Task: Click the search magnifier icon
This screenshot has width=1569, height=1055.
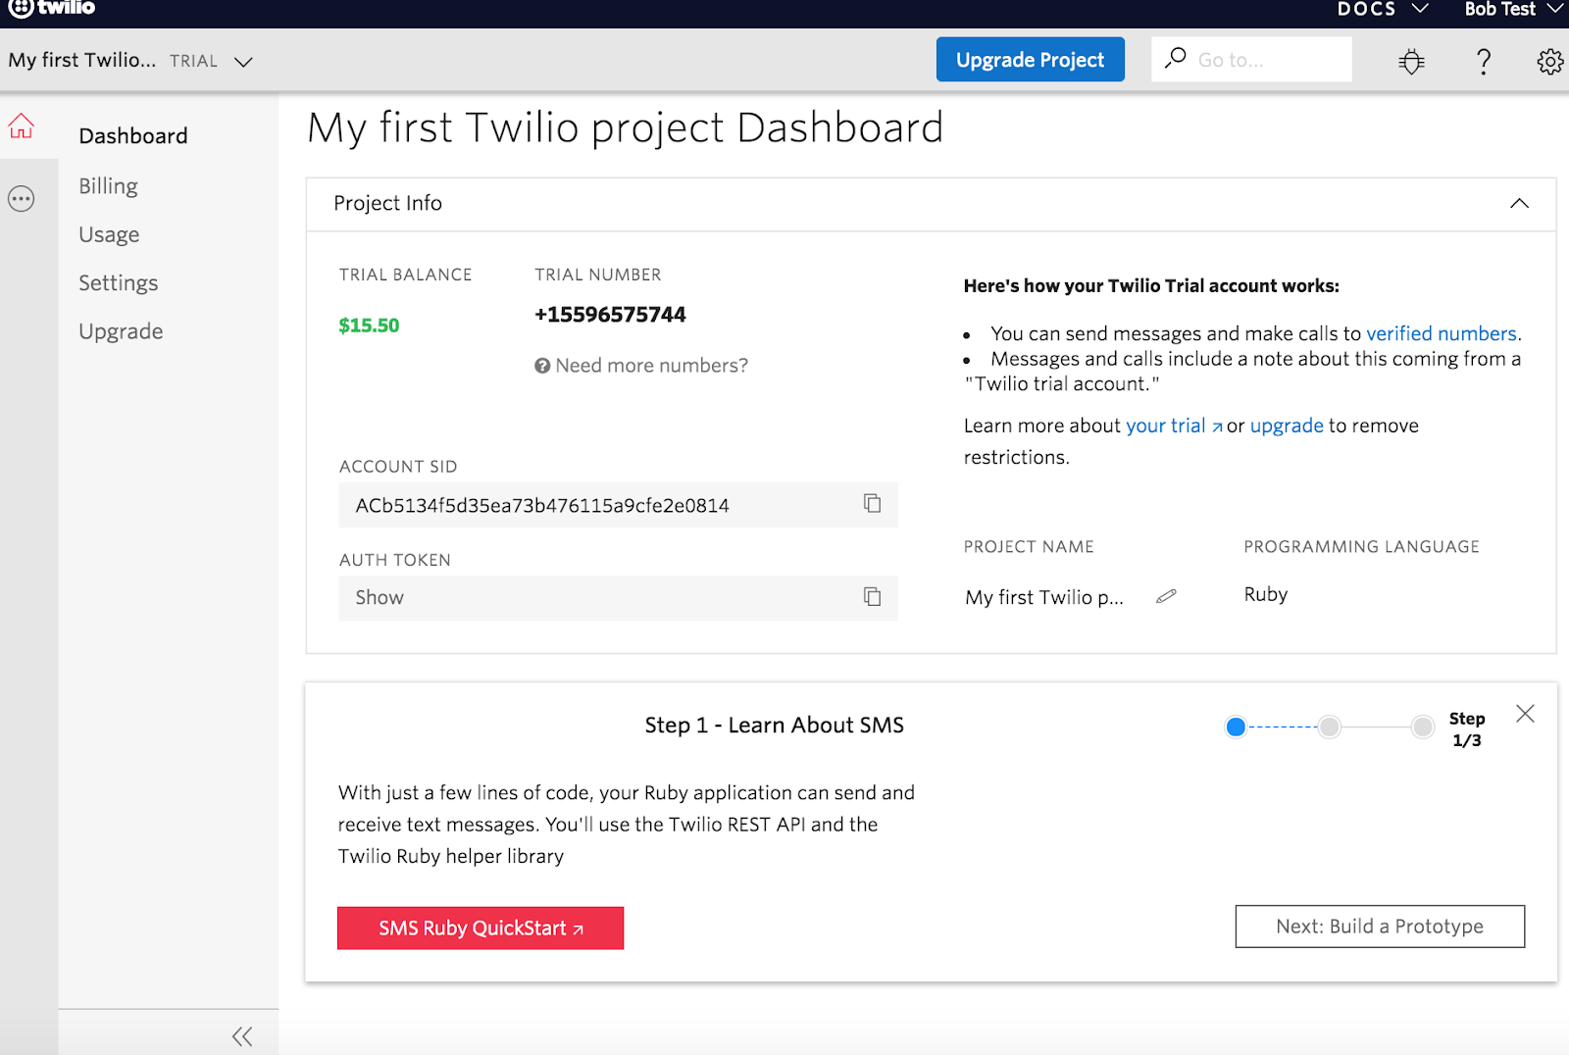Action: coord(1175,58)
